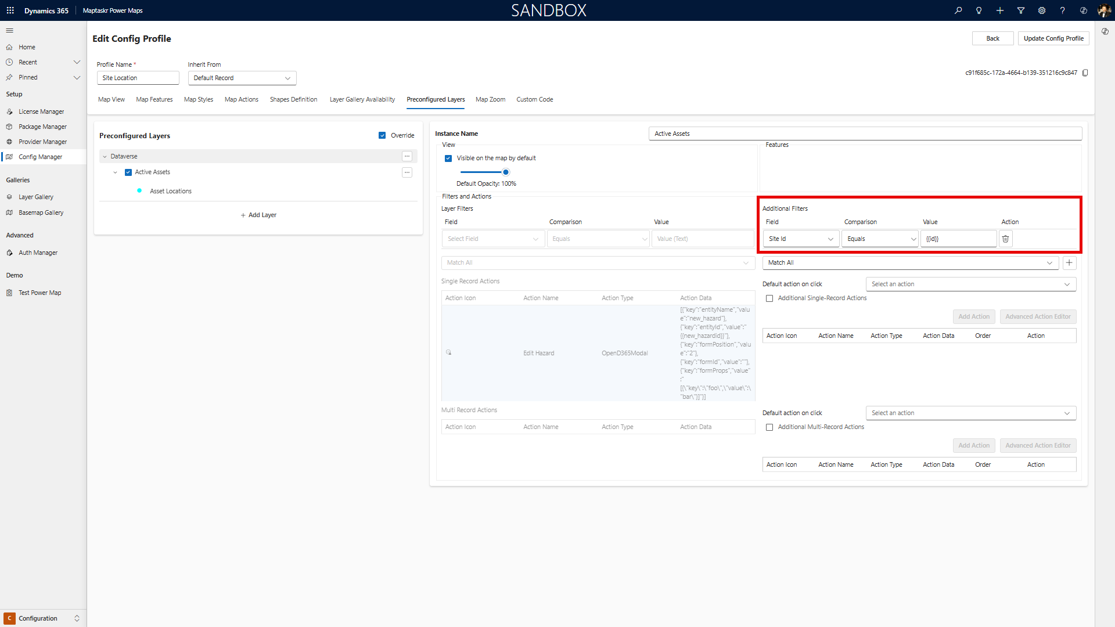Image resolution: width=1115 pixels, height=627 pixels.
Task: Open the settings gear icon
Action: click(1041, 10)
